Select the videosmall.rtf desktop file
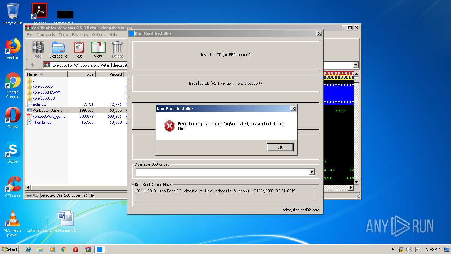Viewport: 451px width, 254px height. click(66, 222)
